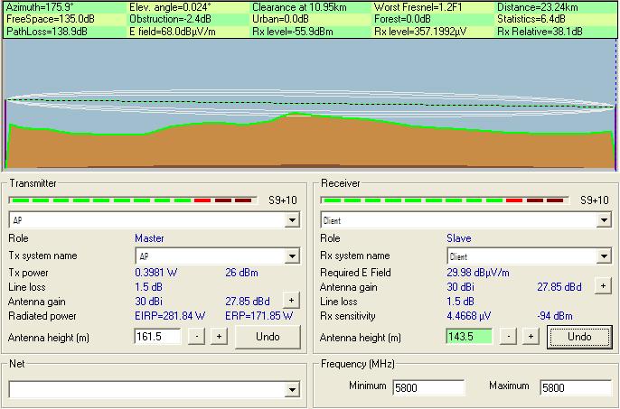
Task: Click the Tx power 0.3981 W value
Action: 155,273
